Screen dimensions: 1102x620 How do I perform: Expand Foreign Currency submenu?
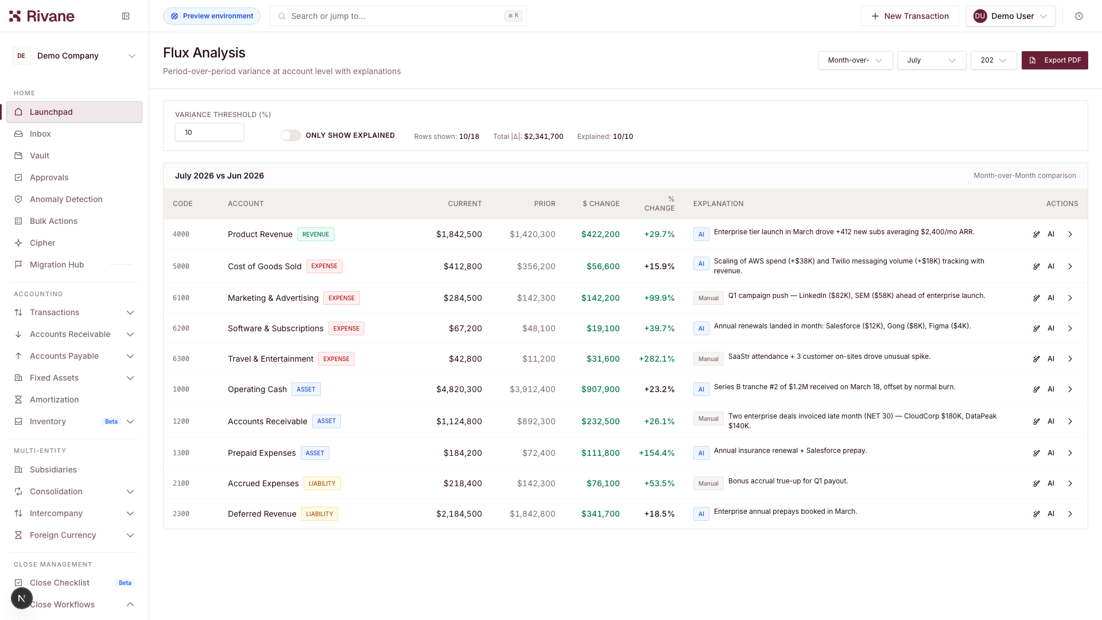[130, 535]
